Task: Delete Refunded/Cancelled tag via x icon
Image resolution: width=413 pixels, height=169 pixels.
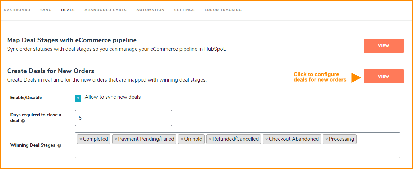Action: tap(210, 139)
